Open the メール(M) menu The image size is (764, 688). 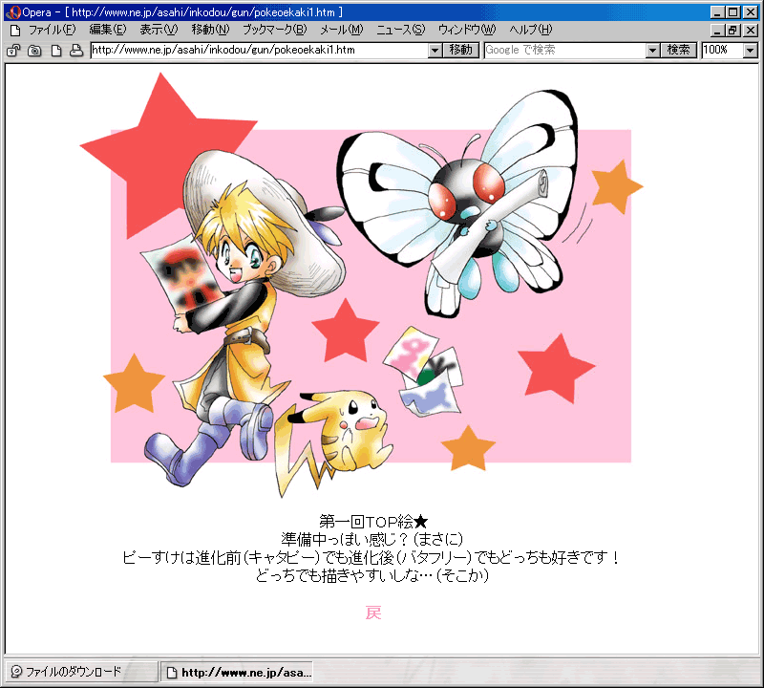click(x=342, y=30)
